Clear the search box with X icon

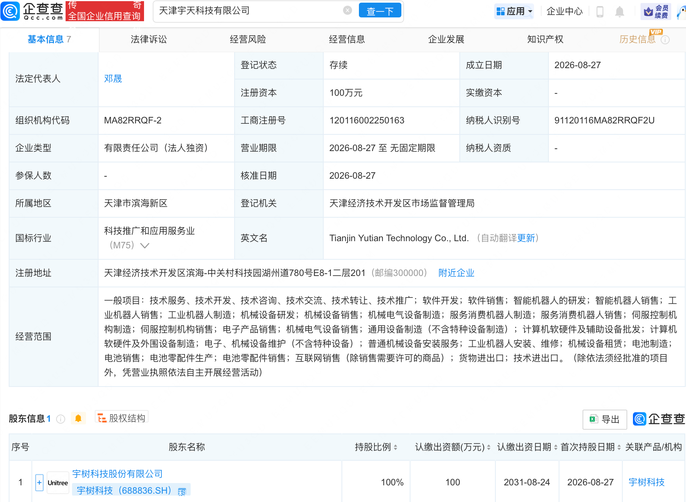click(347, 11)
